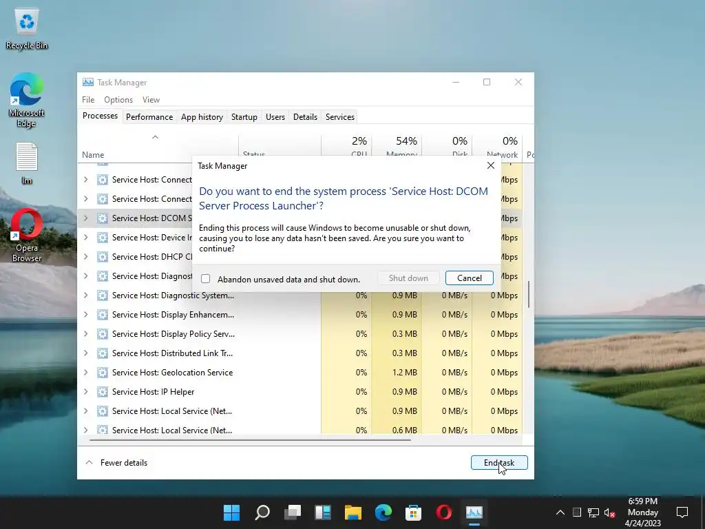
Task: Expand Service Host: Display Policy Service row
Action: click(86, 334)
